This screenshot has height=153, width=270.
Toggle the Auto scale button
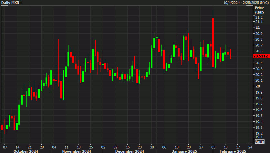[x=260, y=142]
